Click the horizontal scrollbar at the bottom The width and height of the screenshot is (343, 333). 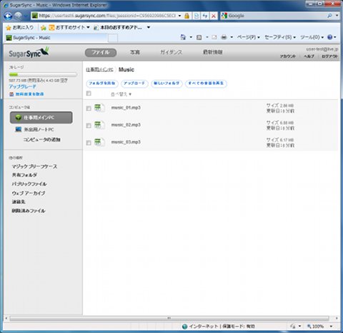(x=169, y=318)
